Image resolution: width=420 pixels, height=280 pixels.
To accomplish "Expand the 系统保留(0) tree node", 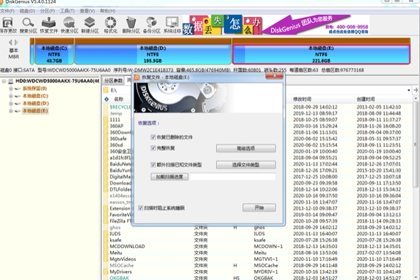I will tap(11, 88).
